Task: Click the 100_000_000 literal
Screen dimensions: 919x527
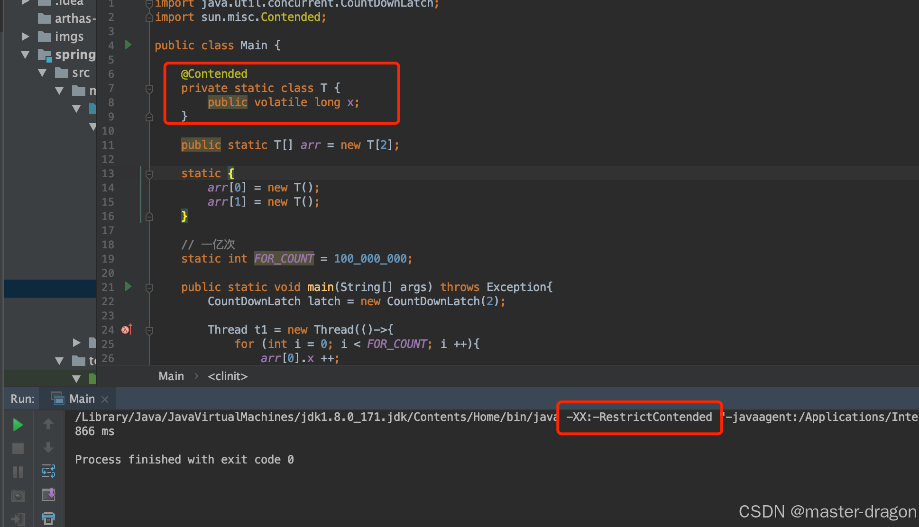Action: pos(370,259)
